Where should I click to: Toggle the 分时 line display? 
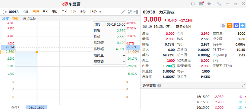(x=5, y=18)
